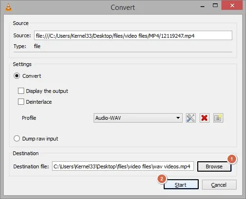Delete the selected profile with the red X
The width and height of the screenshot is (246, 199).
click(204, 118)
